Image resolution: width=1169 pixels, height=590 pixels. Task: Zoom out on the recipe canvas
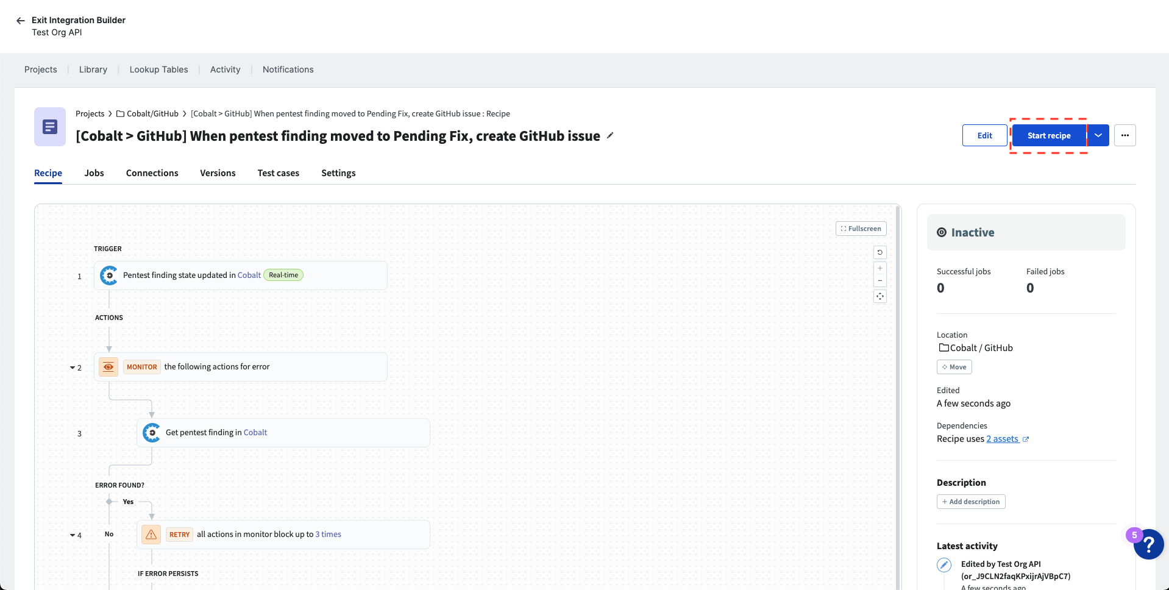(880, 281)
